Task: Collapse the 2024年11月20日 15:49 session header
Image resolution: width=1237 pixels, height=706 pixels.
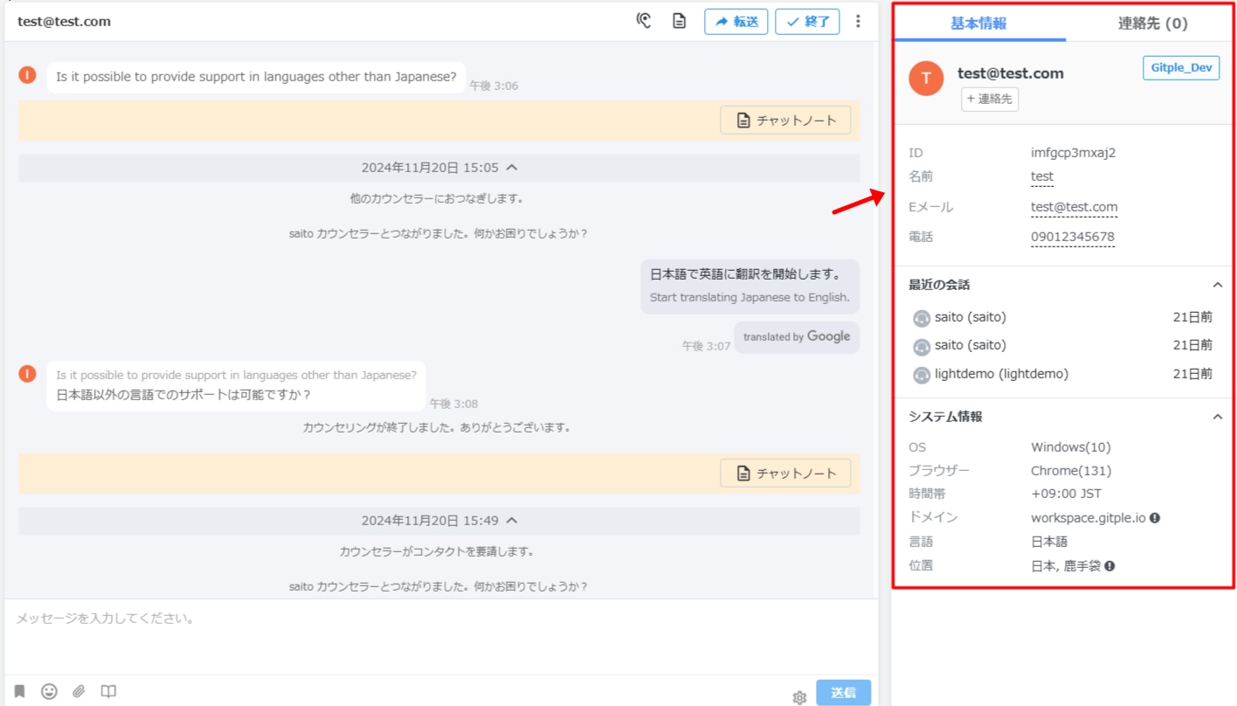Action: point(439,521)
